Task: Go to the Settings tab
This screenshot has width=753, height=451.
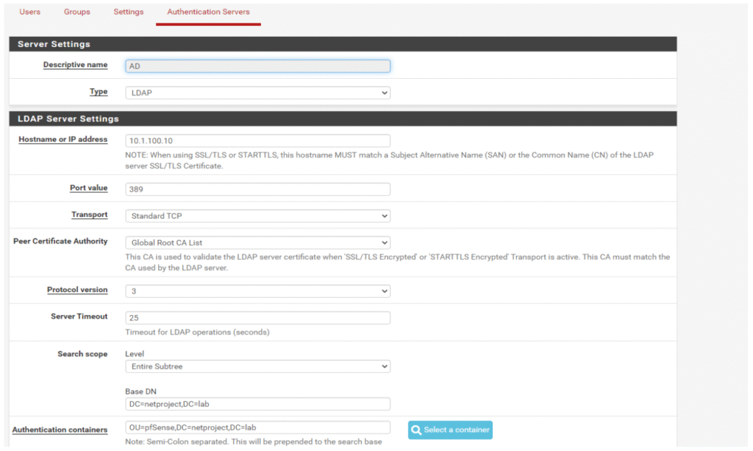Action: coord(129,12)
